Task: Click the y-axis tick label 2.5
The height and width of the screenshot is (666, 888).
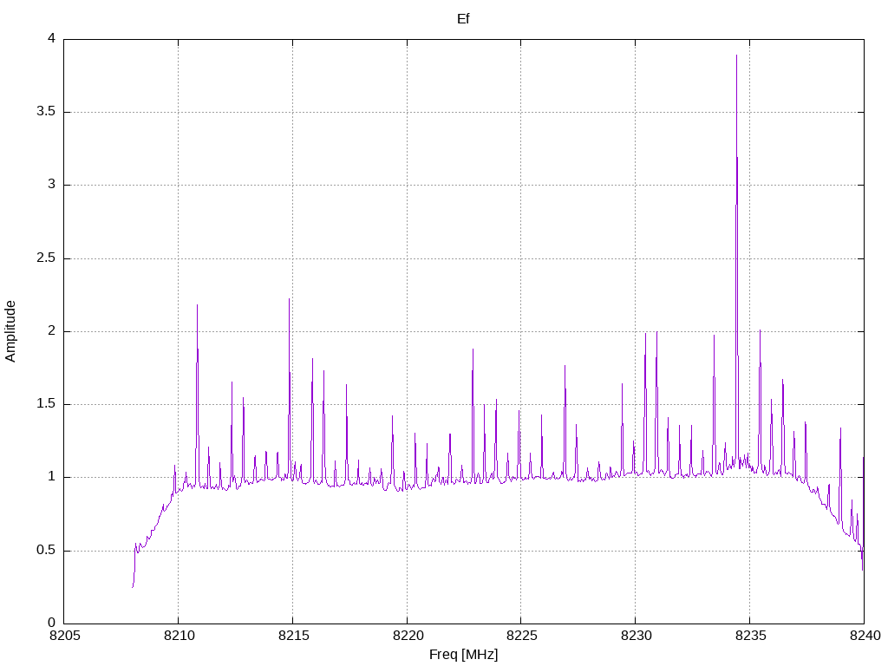Action: point(46,258)
